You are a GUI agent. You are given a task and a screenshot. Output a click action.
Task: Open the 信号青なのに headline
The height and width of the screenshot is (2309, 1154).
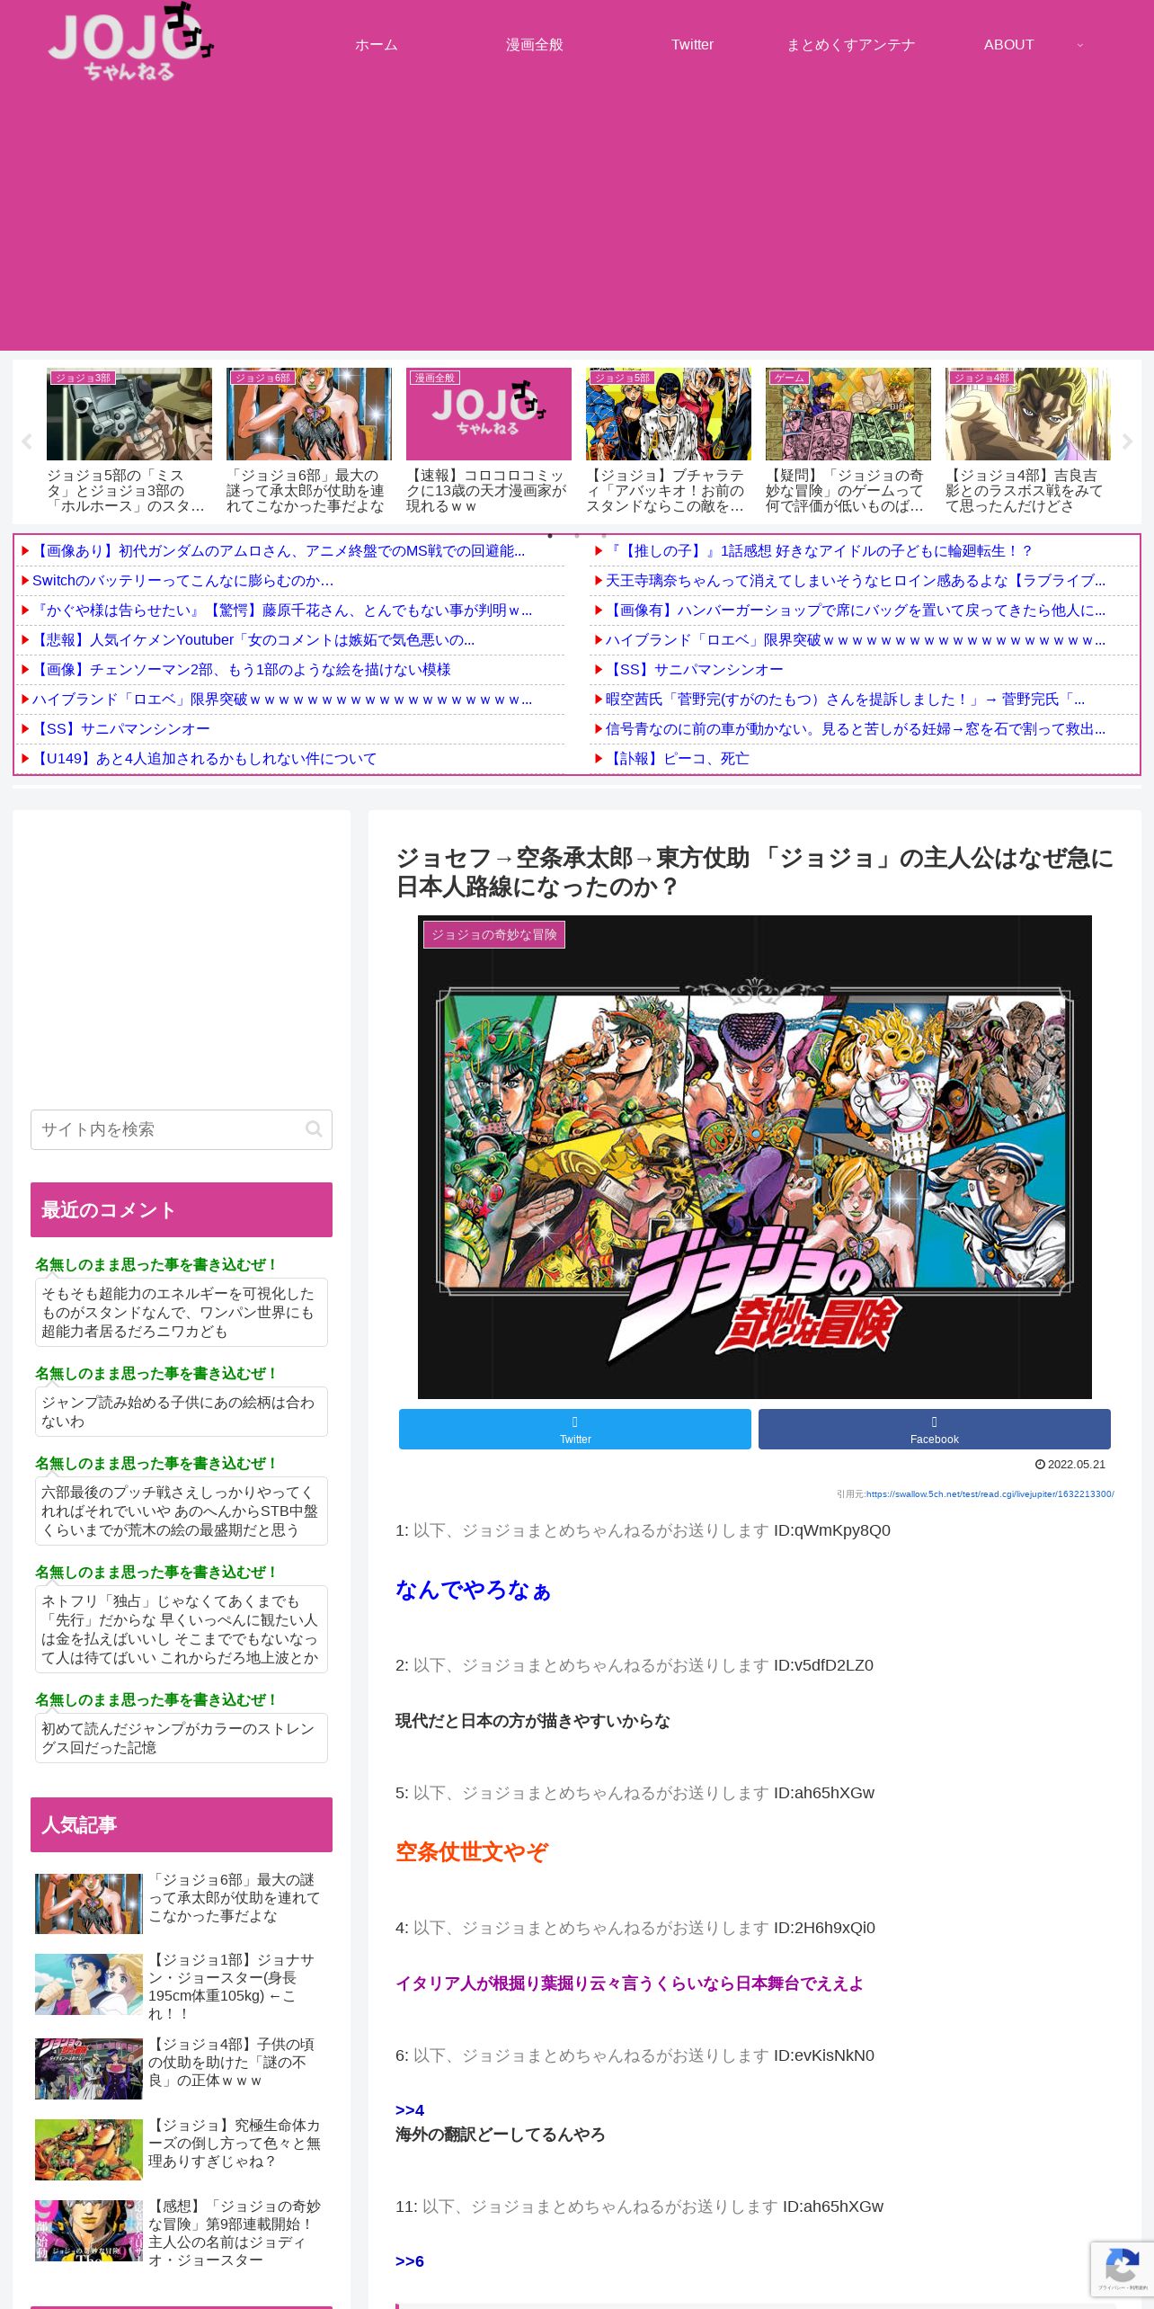click(856, 728)
